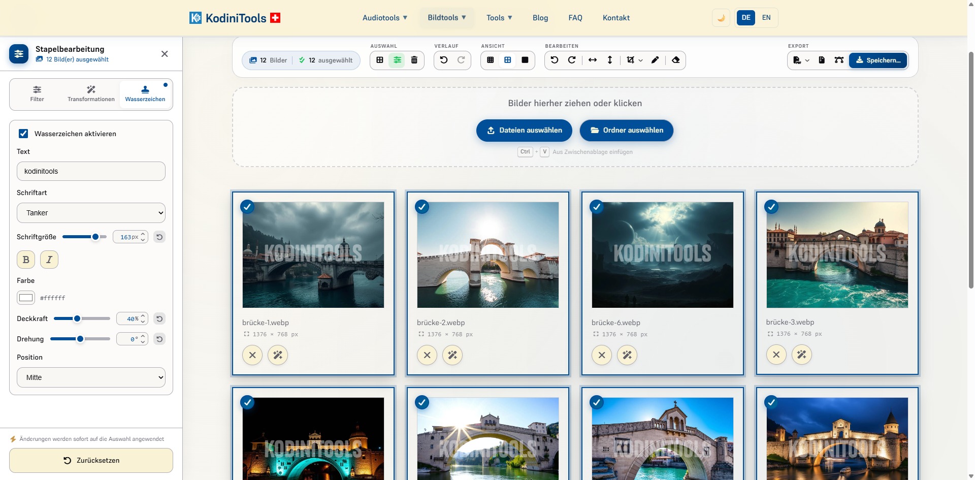Open the Audiotools menu
Screen dimensions: 975x480
(385, 18)
